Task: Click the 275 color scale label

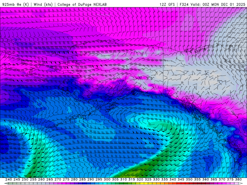Action: (66, 179)
